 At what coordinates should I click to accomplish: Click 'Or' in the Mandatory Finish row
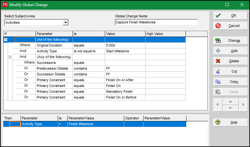pyautogui.click(x=26, y=91)
